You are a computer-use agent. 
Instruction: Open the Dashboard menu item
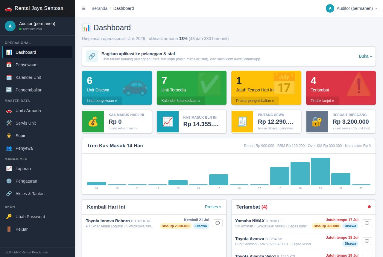[37, 52]
